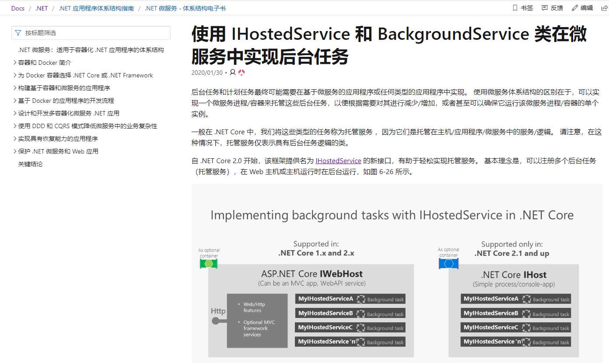Click the contributor person icon beside the date
The image size is (609, 363).
click(233, 72)
